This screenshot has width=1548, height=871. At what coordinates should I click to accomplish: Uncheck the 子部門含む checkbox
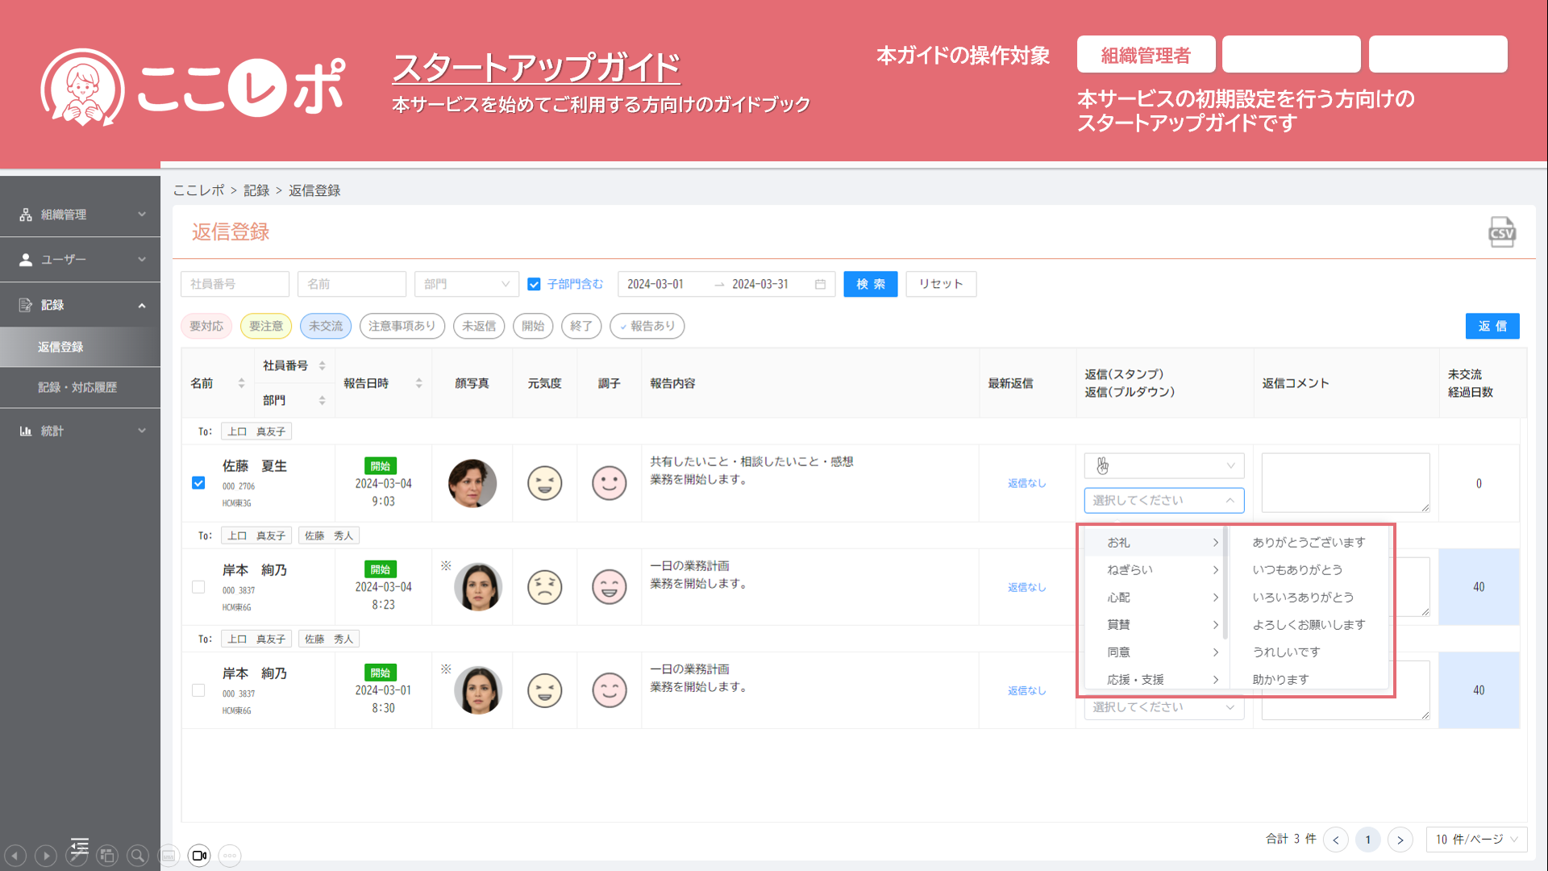(x=534, y=284)
